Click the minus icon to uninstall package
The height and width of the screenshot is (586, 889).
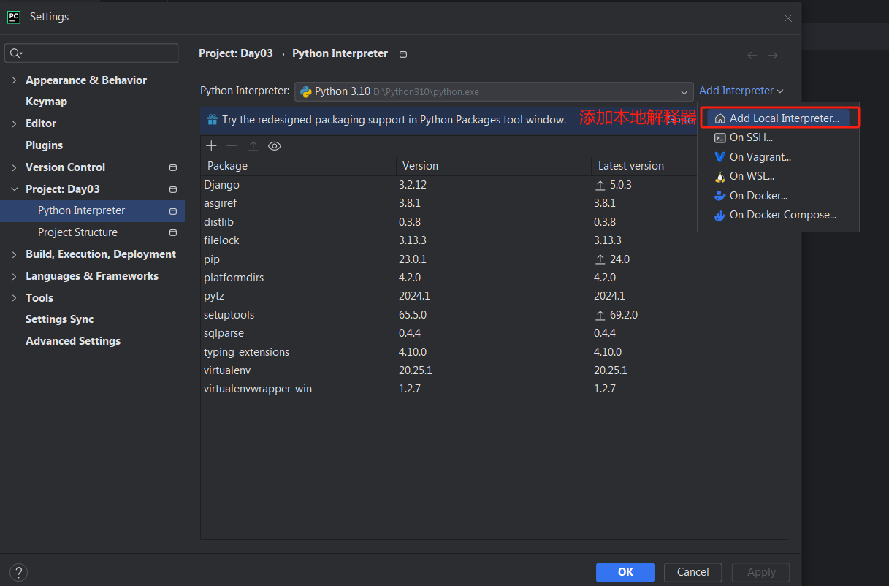point(232,146)
